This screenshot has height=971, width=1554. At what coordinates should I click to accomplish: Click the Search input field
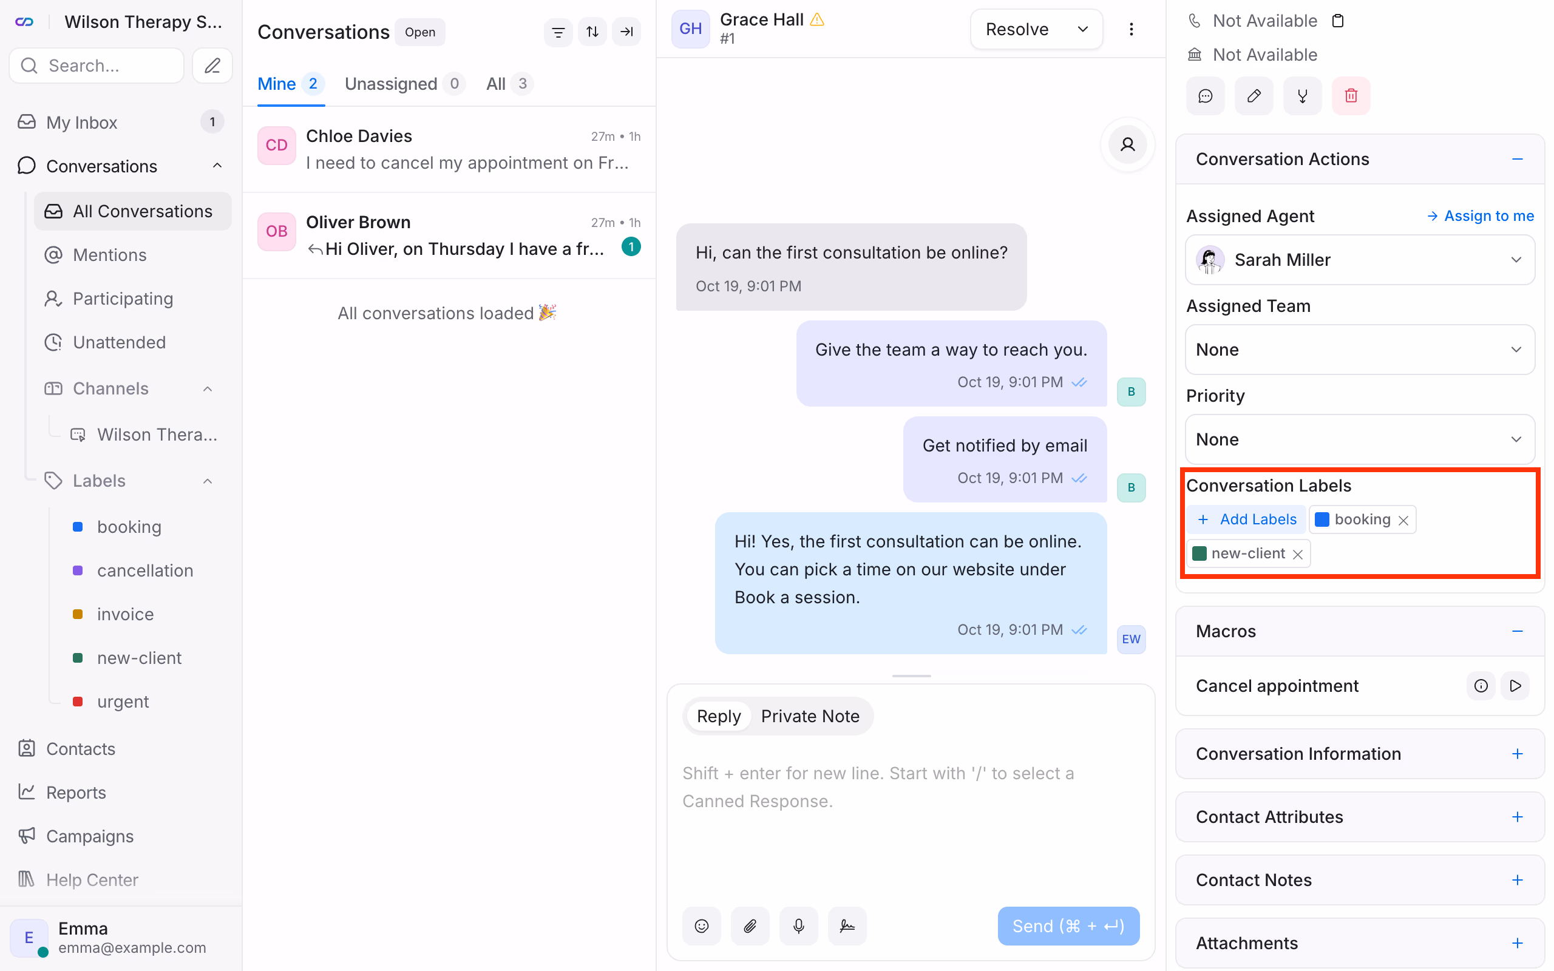[97, 66]
